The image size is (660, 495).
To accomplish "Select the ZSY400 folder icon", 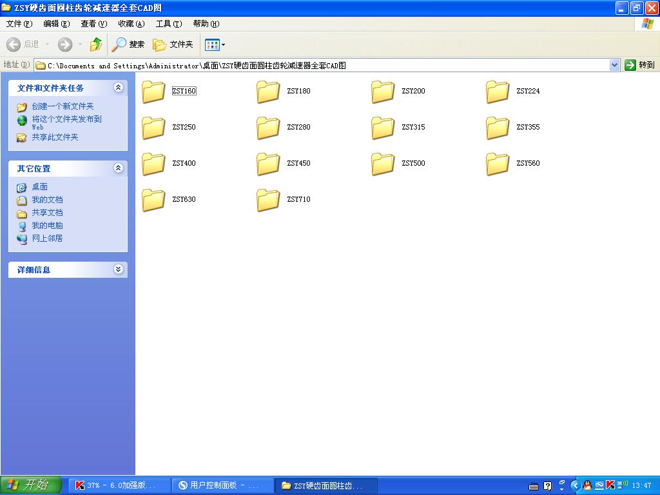I will 153,164.
